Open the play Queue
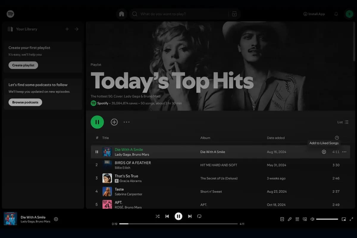357x238 pixels. 297,219
